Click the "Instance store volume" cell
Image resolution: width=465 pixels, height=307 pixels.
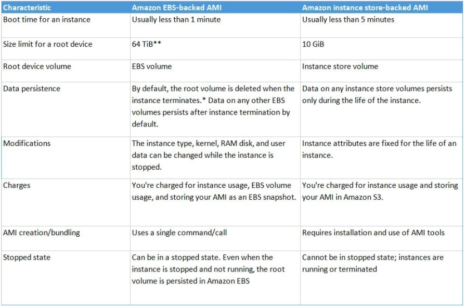click(340, 67)
